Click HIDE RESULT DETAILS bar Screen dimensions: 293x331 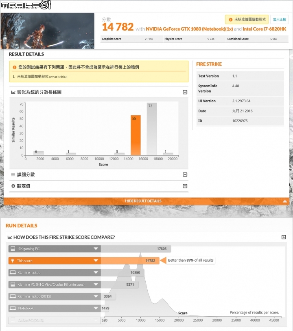point(146,201)
